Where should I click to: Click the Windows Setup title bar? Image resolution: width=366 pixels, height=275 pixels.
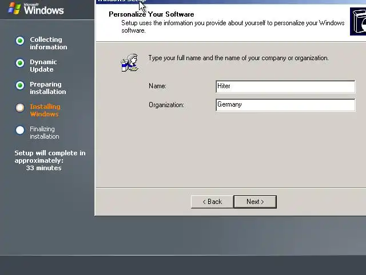[231, 1]
